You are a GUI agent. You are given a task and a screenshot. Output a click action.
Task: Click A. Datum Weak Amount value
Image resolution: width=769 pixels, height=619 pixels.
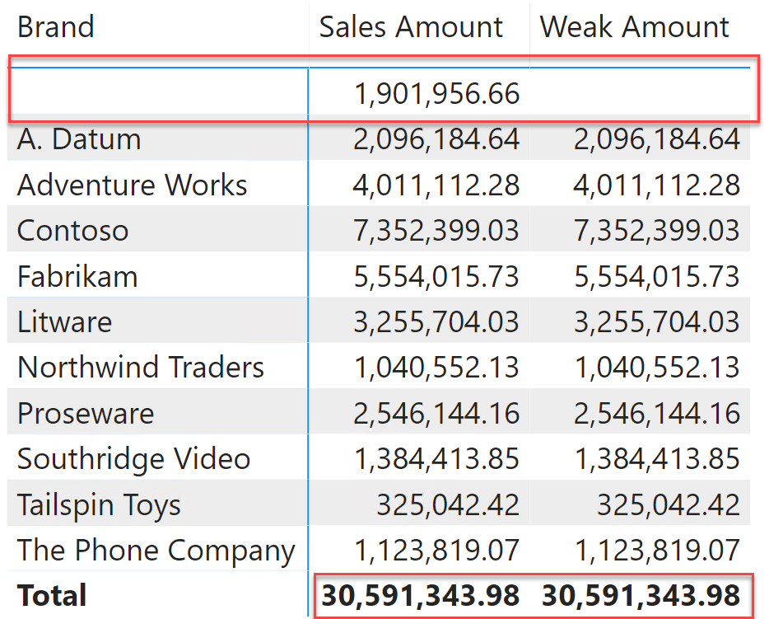point(657,139)
